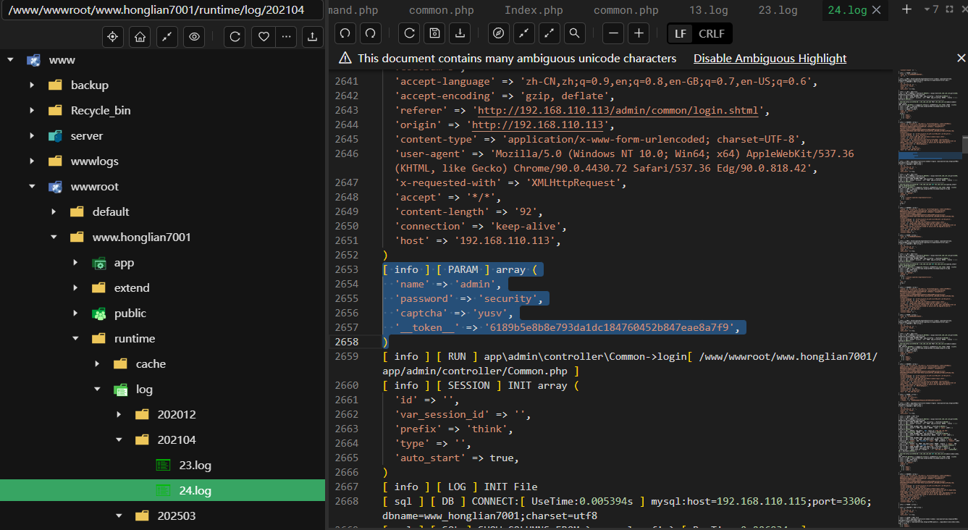Image resolution: width=968 pixels, height=530 pixels.
Task: Collapse the runtime folder
Action: pyautogui.click(x=75, y=339)
